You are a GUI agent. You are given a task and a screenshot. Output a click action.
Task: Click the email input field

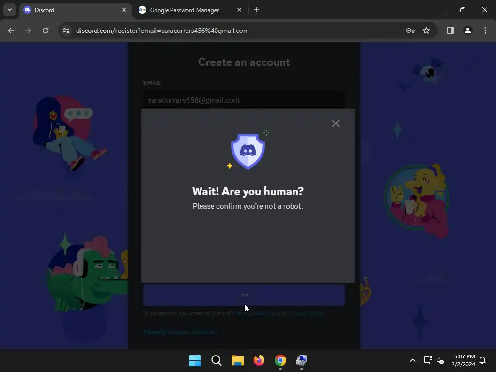[x=244, y=100]
